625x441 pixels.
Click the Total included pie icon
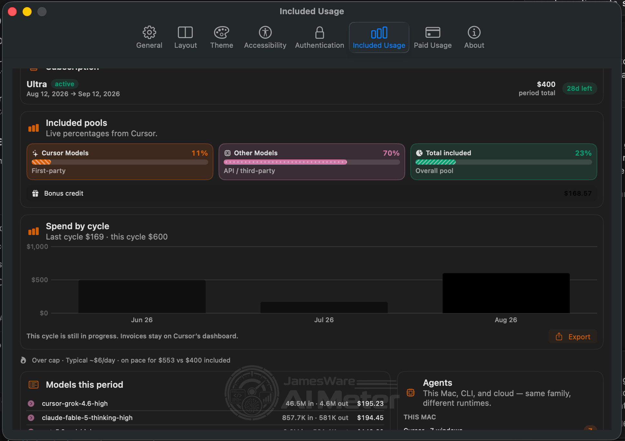(419, 153)
